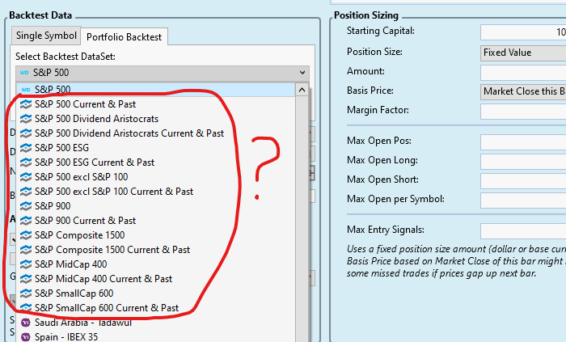The image size is (566, 342).
Task: Select the Portfolio Backtest tab
Action: [125, 37]
